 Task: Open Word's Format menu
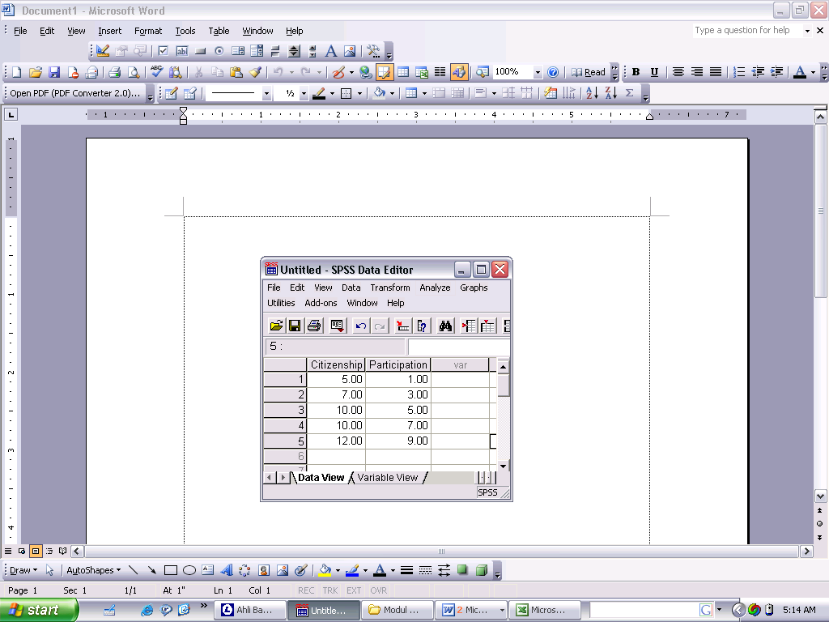pos(148,31)
